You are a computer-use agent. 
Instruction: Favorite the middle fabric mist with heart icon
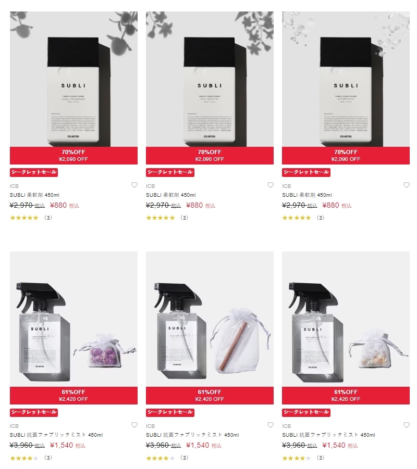pos(271,425)
